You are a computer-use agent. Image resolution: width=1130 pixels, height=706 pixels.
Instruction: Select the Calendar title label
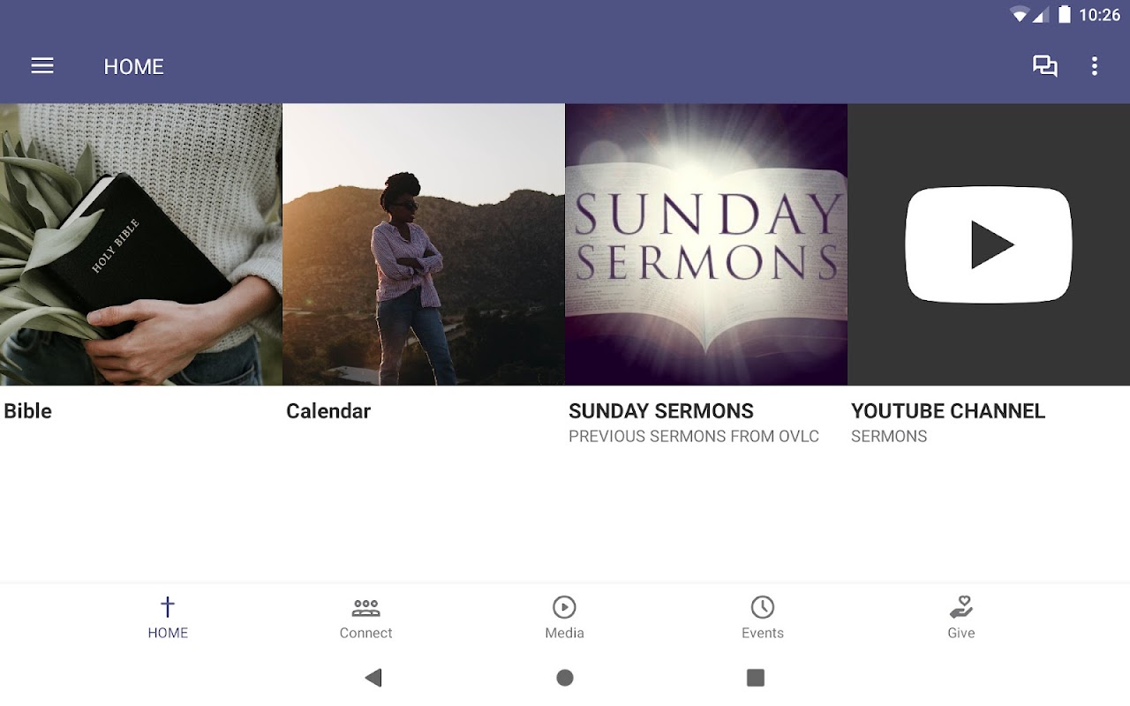point(328,411)
